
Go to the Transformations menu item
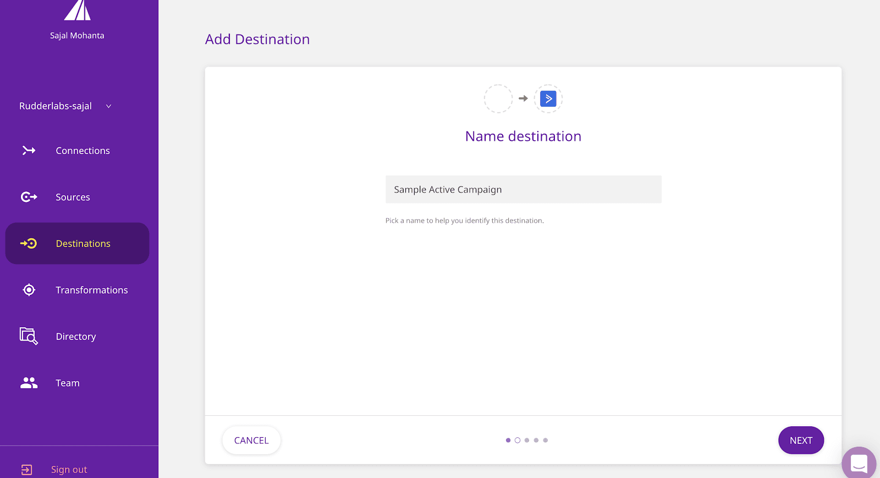point(91,290)
